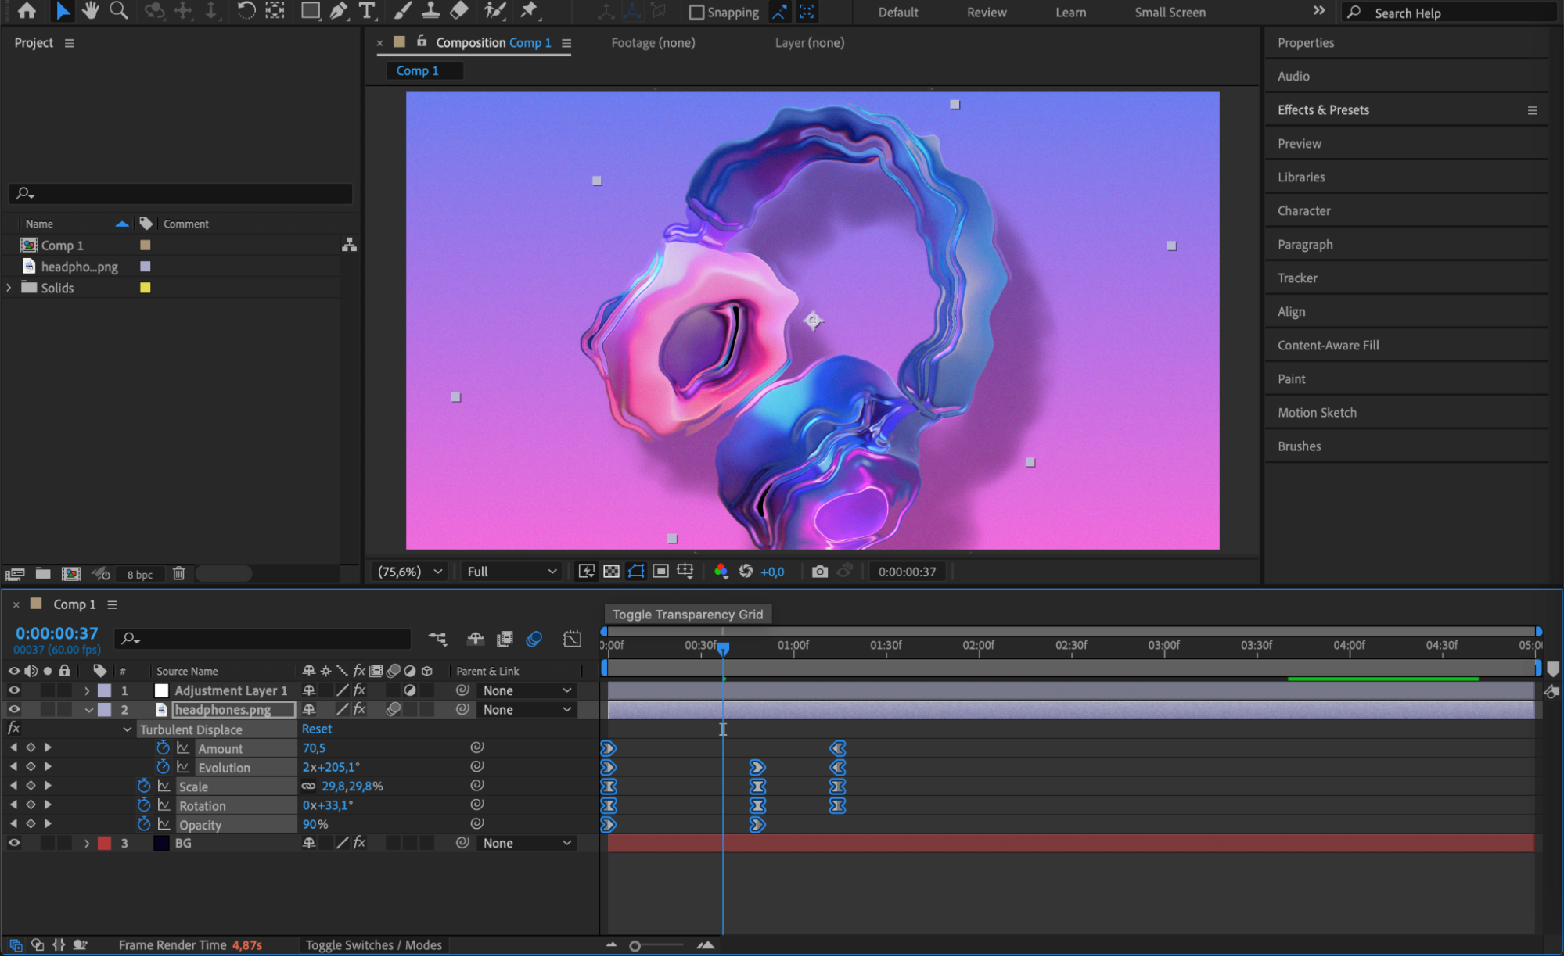
Task: Toggle Amount stopwatch for keyframing
Action: pyautogui.click(x=163, y=748)
